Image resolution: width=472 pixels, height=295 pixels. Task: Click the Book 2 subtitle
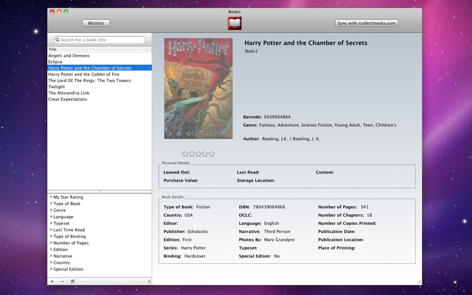point(251,51)
